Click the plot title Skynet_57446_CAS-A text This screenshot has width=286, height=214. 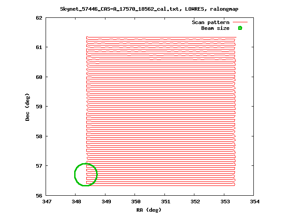tap(149, 9)
